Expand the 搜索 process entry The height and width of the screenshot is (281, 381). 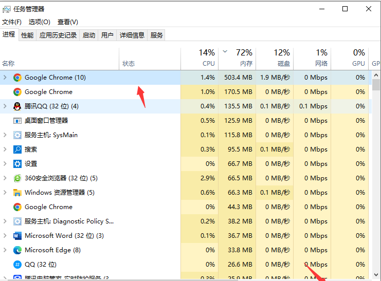click(x=5, y=149)
